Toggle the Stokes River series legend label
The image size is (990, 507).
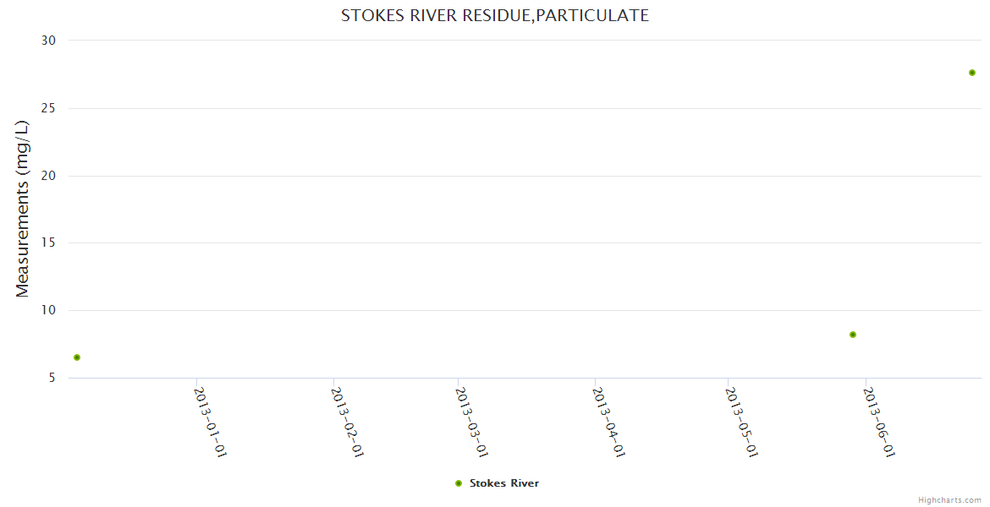[x=503, y=483]
